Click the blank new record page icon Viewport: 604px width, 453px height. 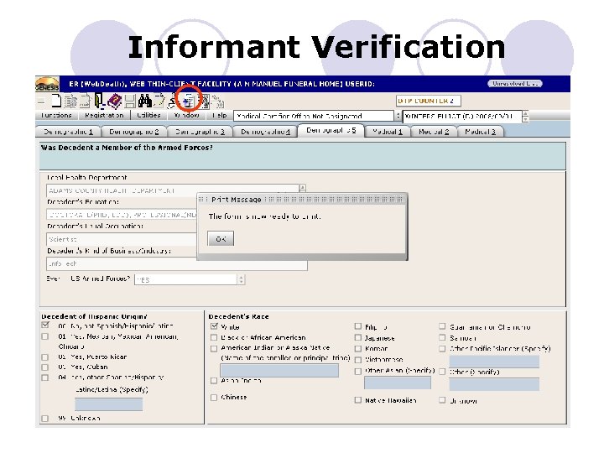point(57,101)
